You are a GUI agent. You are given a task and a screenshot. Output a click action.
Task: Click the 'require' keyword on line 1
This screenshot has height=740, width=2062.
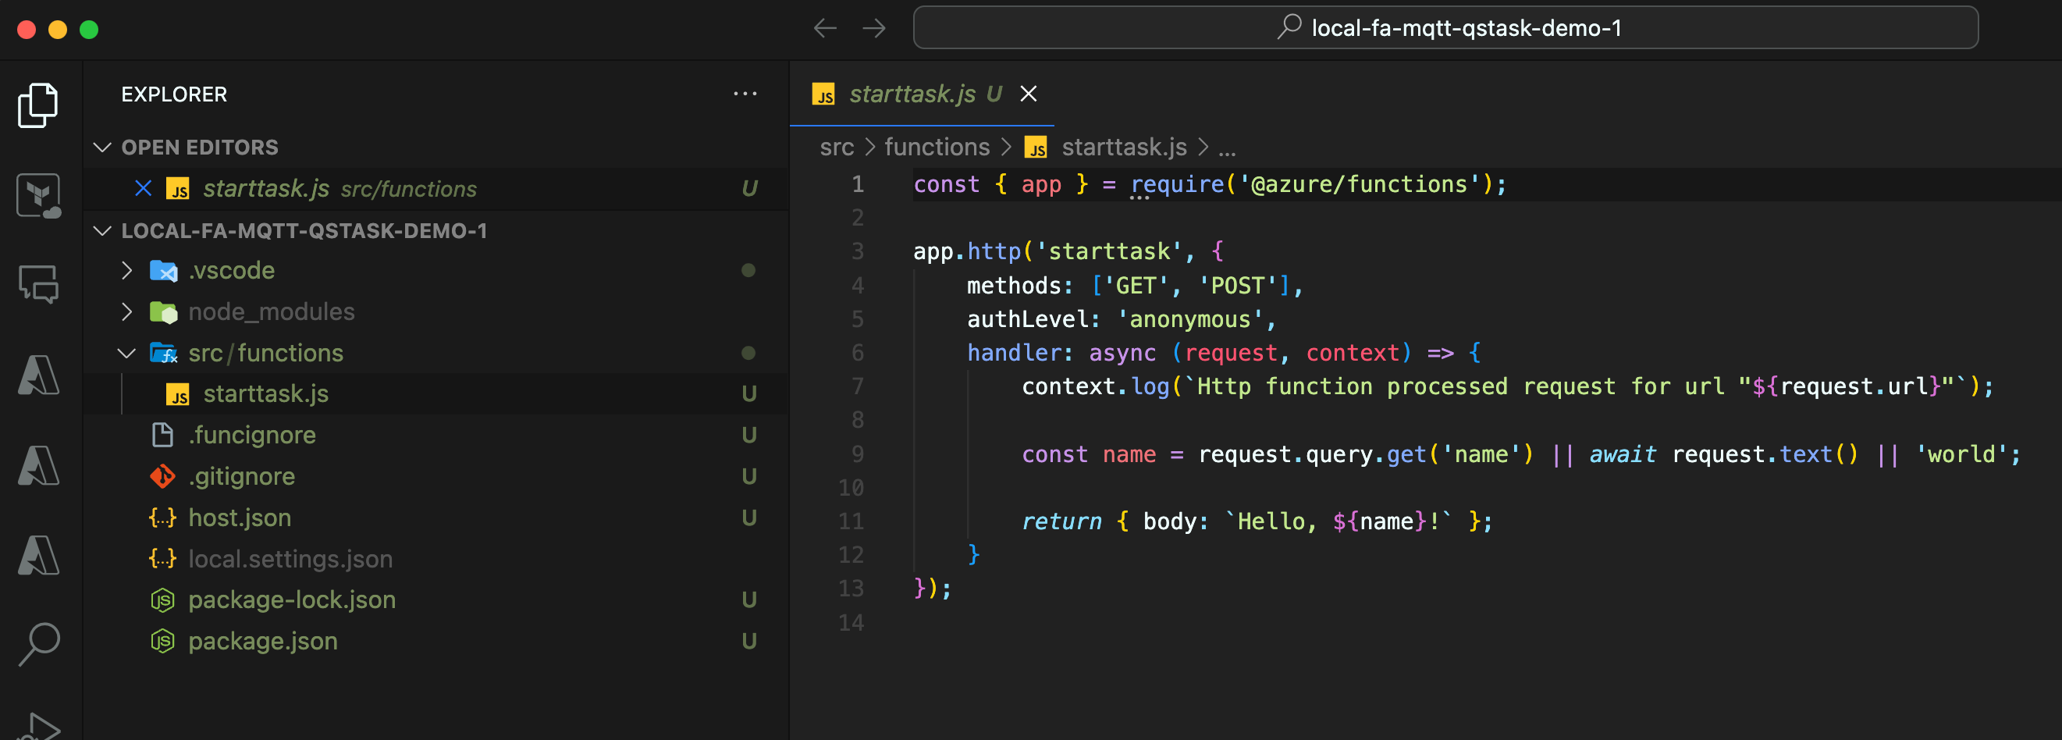1177,185
